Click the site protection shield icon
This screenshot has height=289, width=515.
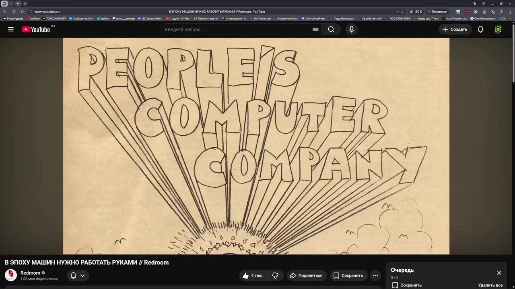click(x=31, y=12)
